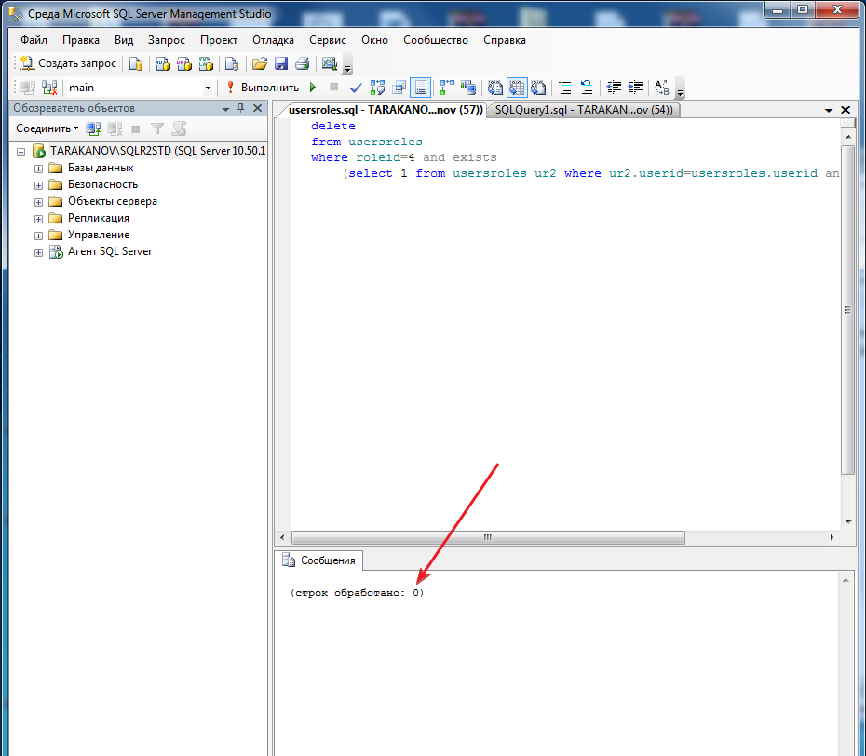Click the Создать запрос (New Query) button

[x=69, y=63]
